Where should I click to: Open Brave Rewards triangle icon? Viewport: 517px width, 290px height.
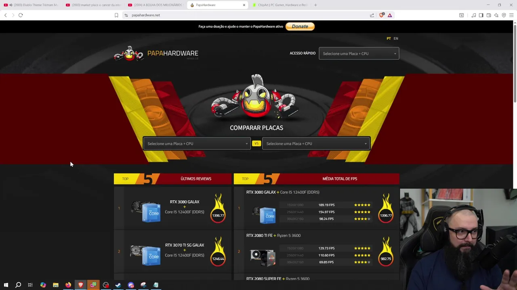coord(390,15)
